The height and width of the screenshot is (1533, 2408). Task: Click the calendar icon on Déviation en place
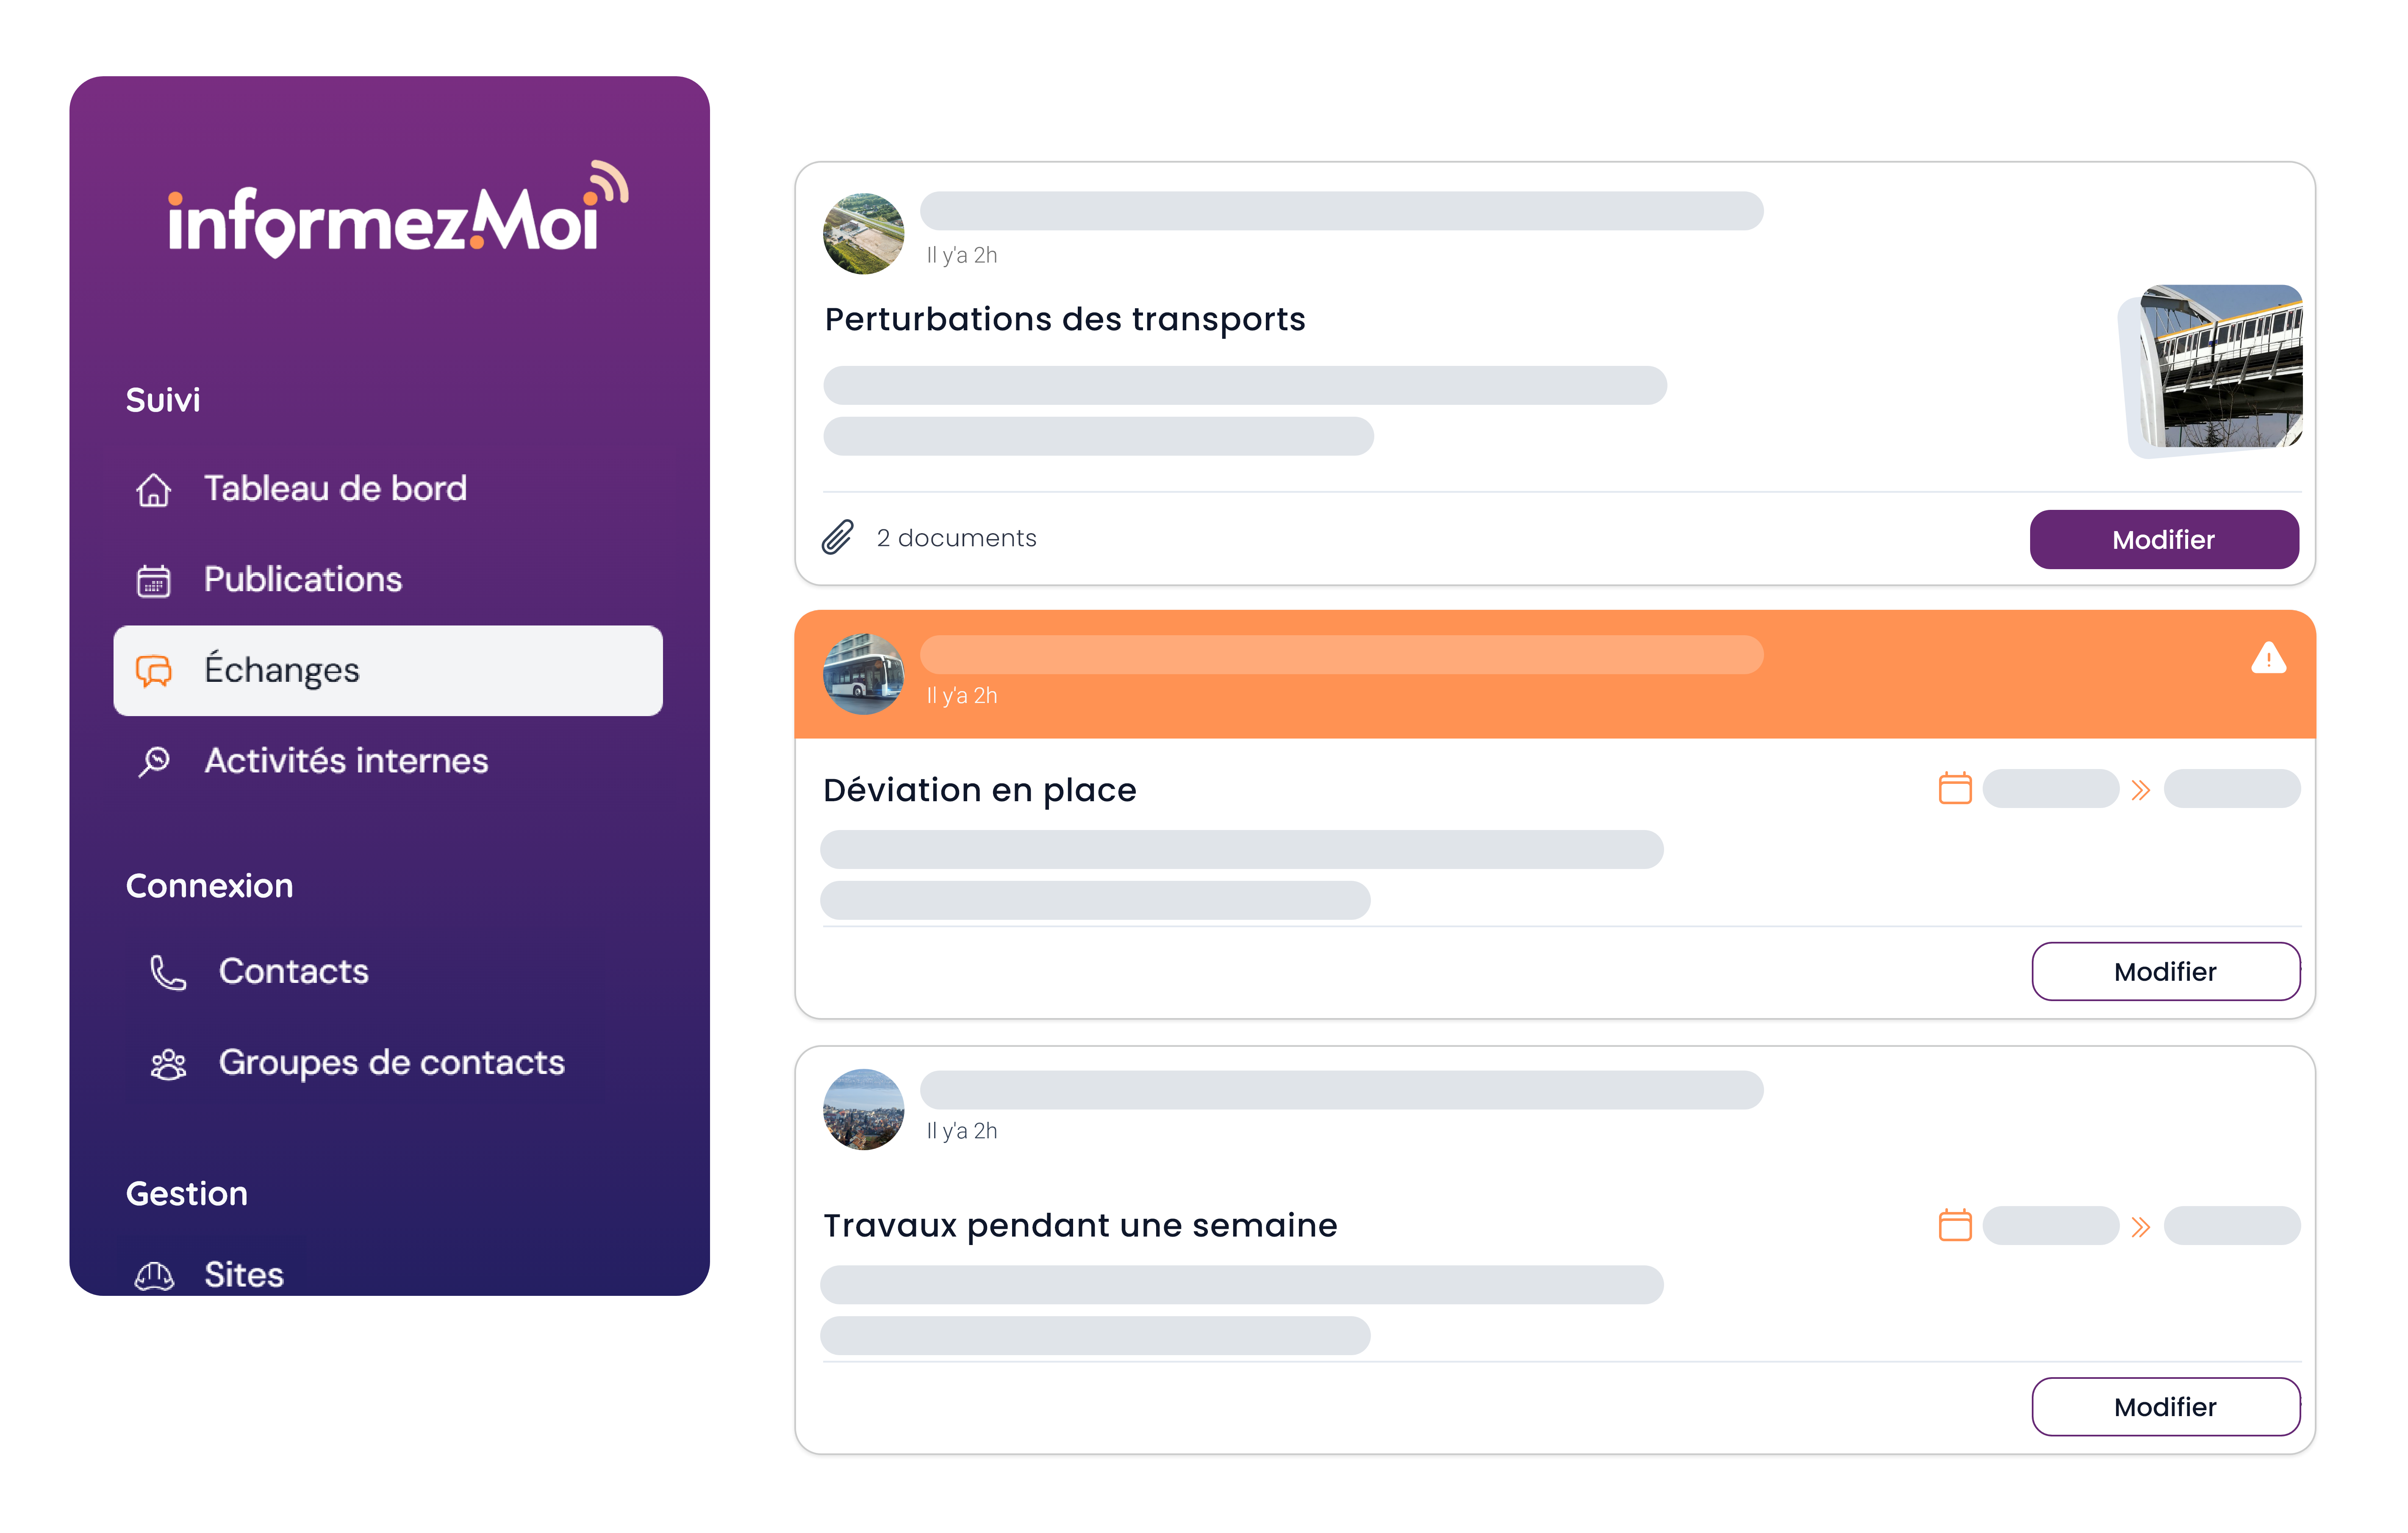click(x=1954, y=789)
